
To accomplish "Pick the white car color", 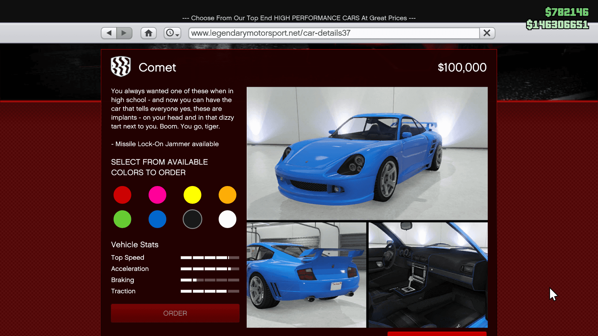I will point(227,219).
